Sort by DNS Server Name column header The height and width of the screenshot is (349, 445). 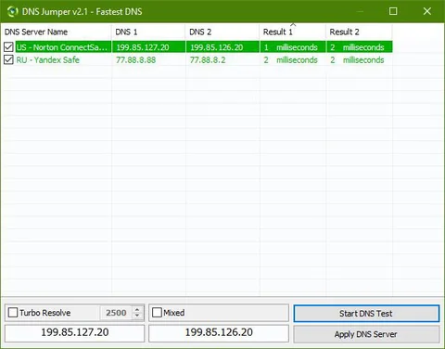tap(56, 32)
